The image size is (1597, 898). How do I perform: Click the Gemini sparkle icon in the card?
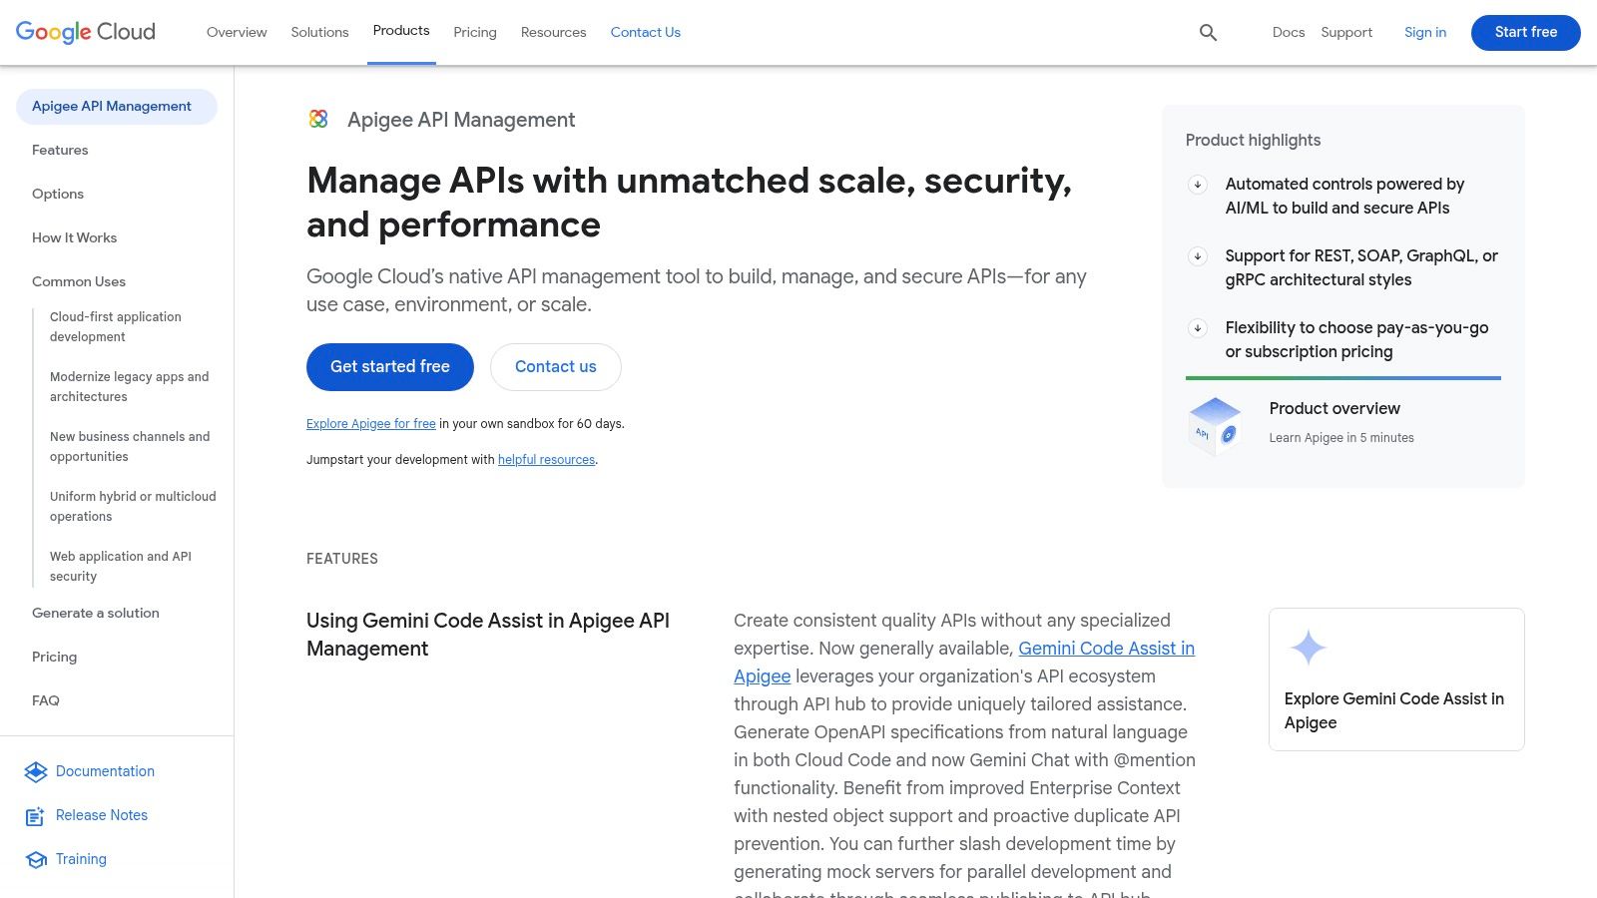click(x=1308, y=648)
